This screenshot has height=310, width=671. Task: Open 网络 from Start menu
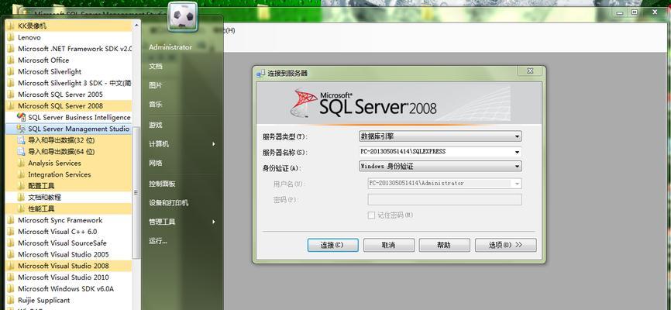pyautogui.click(x=156, y=163)
